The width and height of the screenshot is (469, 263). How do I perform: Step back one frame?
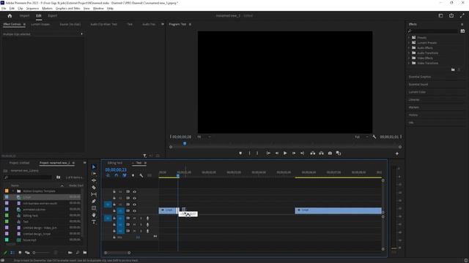(277, 153)
